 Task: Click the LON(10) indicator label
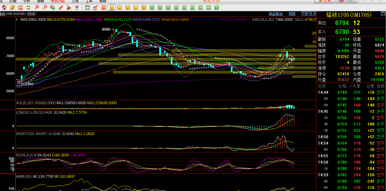[x=23, y=112]
